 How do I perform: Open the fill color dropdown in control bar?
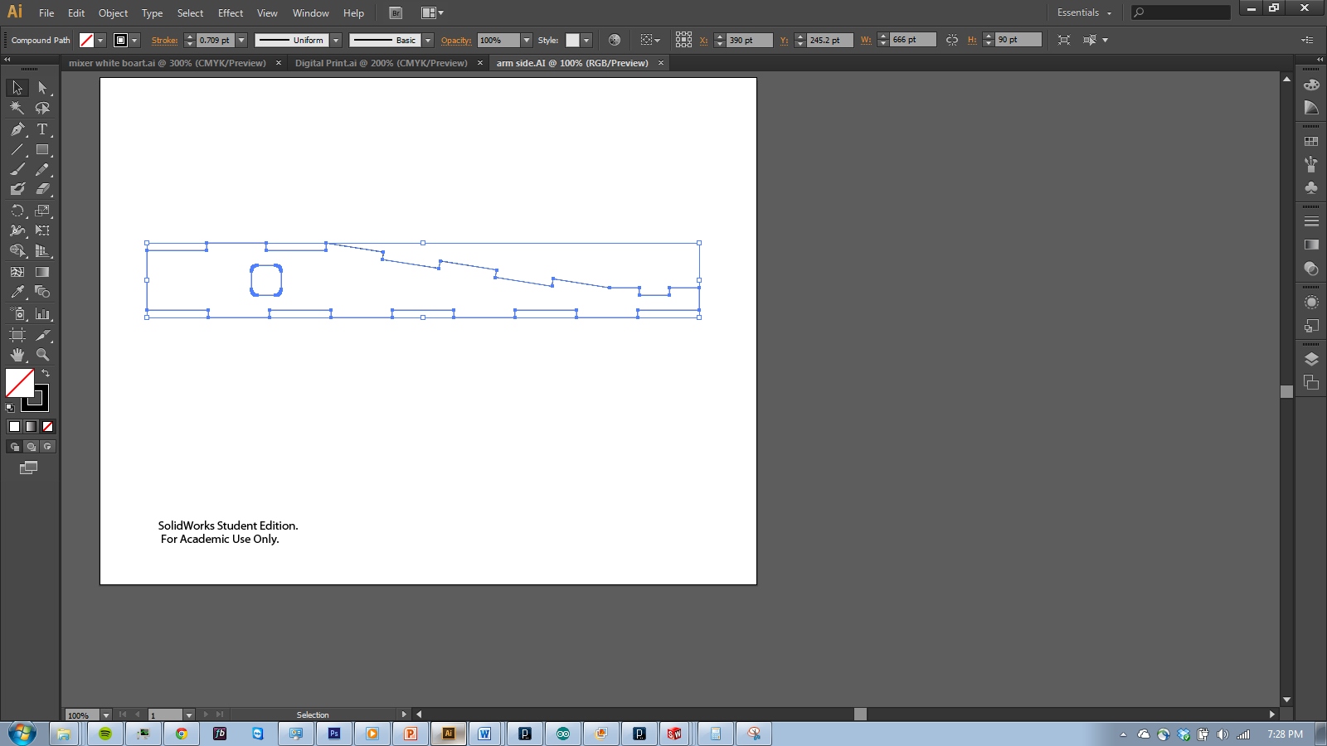(100, 40)
